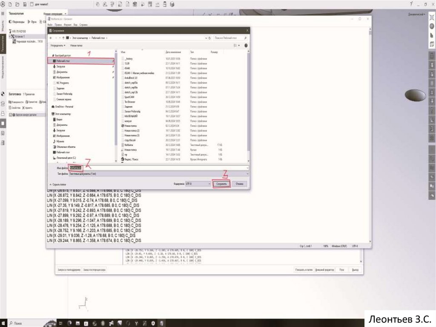Image resolution: width=436 pixels, height=327 pixels.
Task: Click the up-folder arrow in save dialog
Action: (63, 38)
